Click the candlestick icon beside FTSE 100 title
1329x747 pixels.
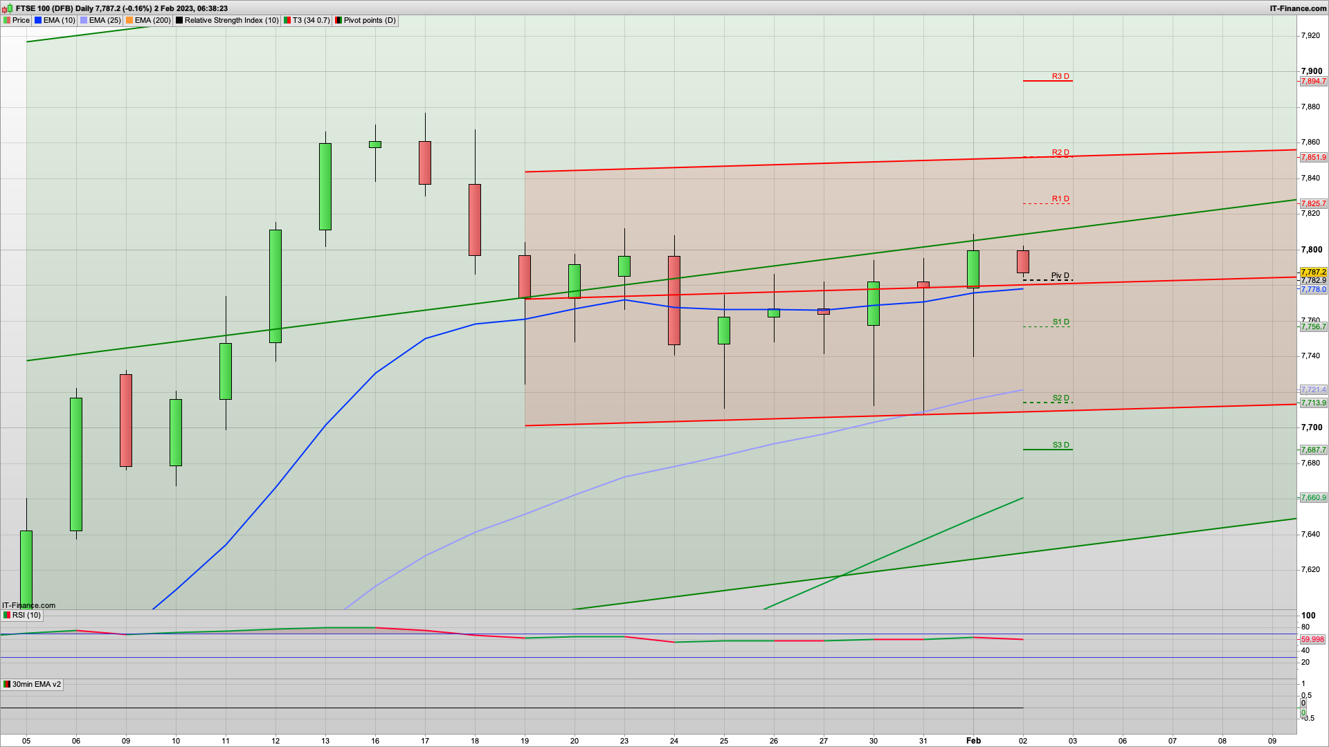(8, 8)
